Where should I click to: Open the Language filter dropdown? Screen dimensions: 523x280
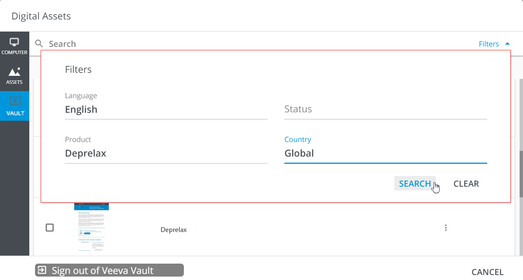point(166,110)
